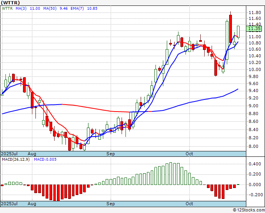
Task: Click the Sep label on the price chart axis
Action: [x=111, y=154]
